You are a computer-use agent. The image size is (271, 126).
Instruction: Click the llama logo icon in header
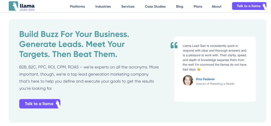tap(13, 6)
